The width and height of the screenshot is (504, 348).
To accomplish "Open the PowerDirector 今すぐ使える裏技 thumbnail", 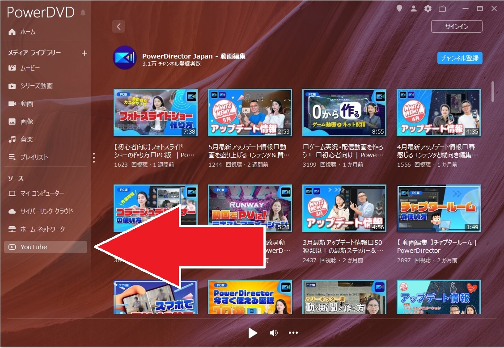I will tap(250, 297).
